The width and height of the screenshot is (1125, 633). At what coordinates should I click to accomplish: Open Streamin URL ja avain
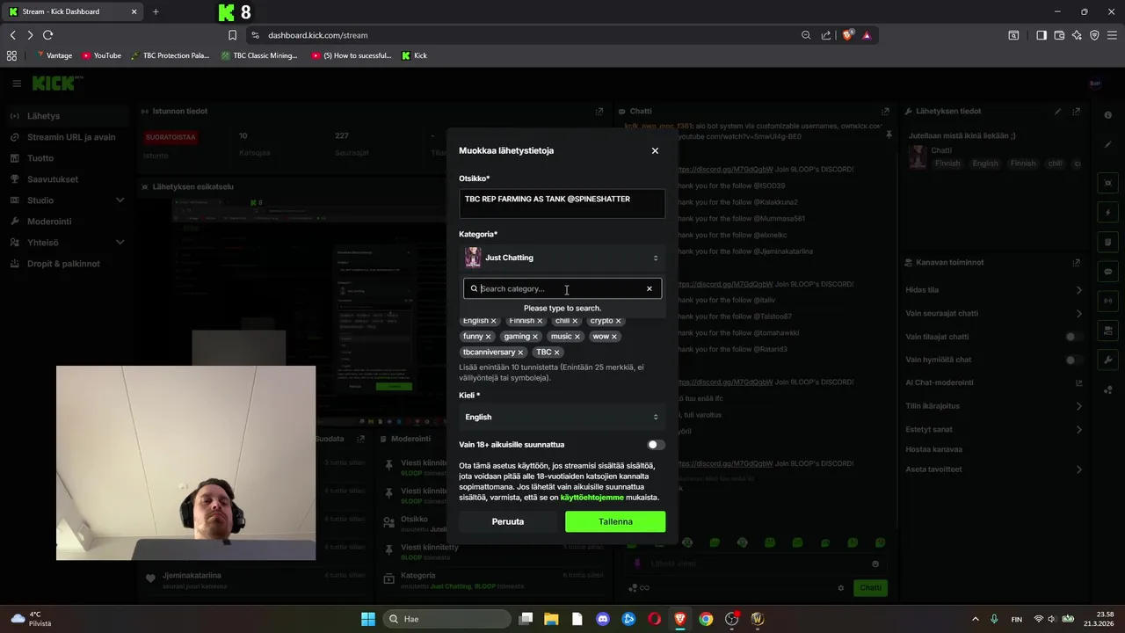66,137
